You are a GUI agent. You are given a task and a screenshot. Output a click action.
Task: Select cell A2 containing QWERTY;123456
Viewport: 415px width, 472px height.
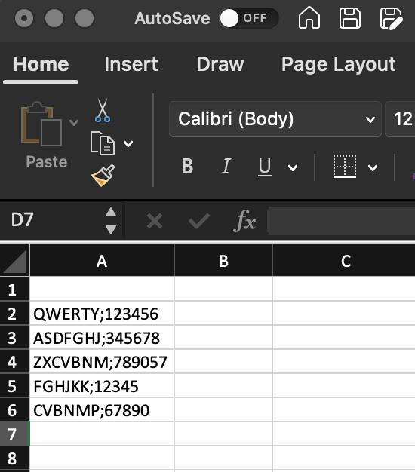pos(102,314)
